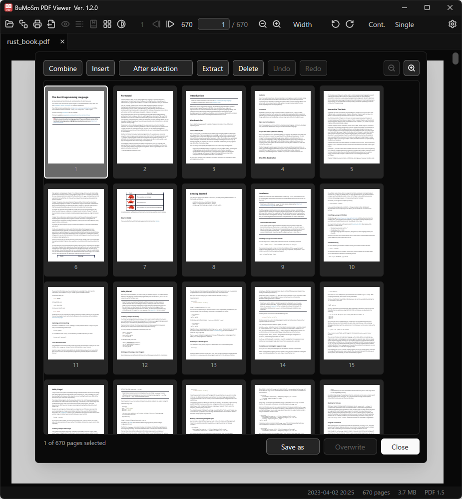
Task: Click the Save as button
Action: tap(293, 447)
